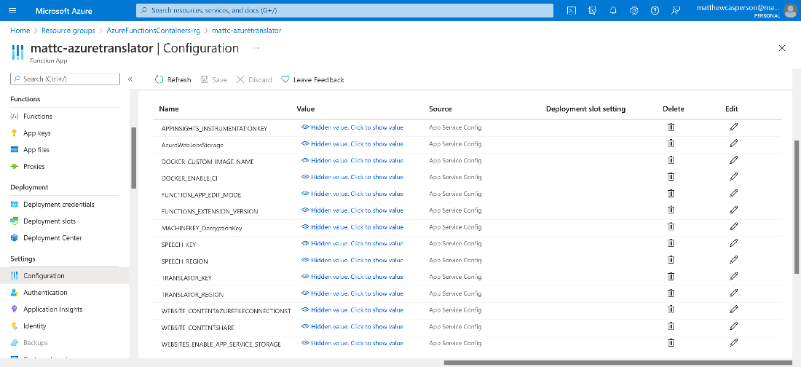801x367 pixels.
Task: Delete the DOCKER_CUSTOM_IMAGE_NAME setting
Action: tap(671, 160)
